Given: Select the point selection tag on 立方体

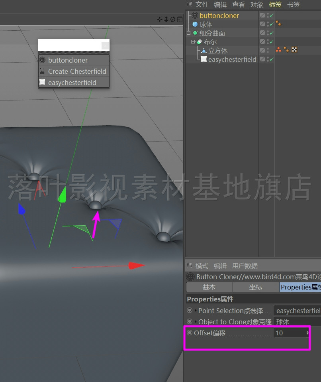Looking at the screenshot, I should pos(279,50).
